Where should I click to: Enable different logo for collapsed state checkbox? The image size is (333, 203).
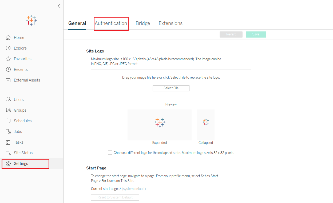(110, 153)
